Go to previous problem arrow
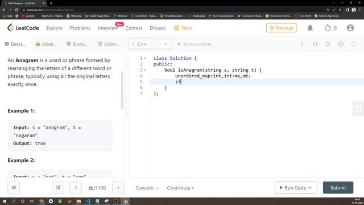Screen dimensions: 364x205 coord(76,187)
